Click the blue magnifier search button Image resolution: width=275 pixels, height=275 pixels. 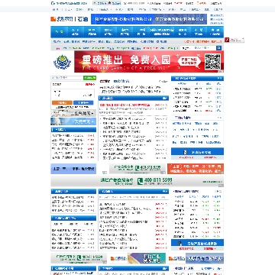pos(219,48)
